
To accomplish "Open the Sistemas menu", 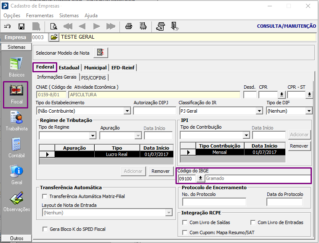I will coord(69,16).
